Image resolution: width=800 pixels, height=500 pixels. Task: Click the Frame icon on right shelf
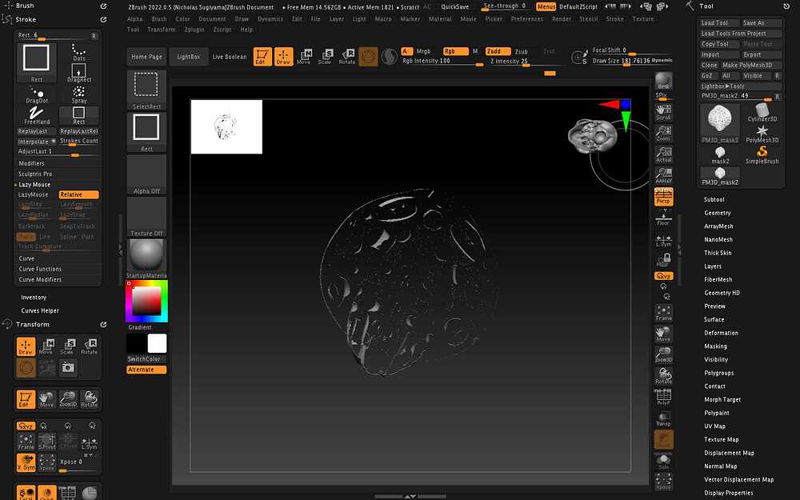point(663,314)
